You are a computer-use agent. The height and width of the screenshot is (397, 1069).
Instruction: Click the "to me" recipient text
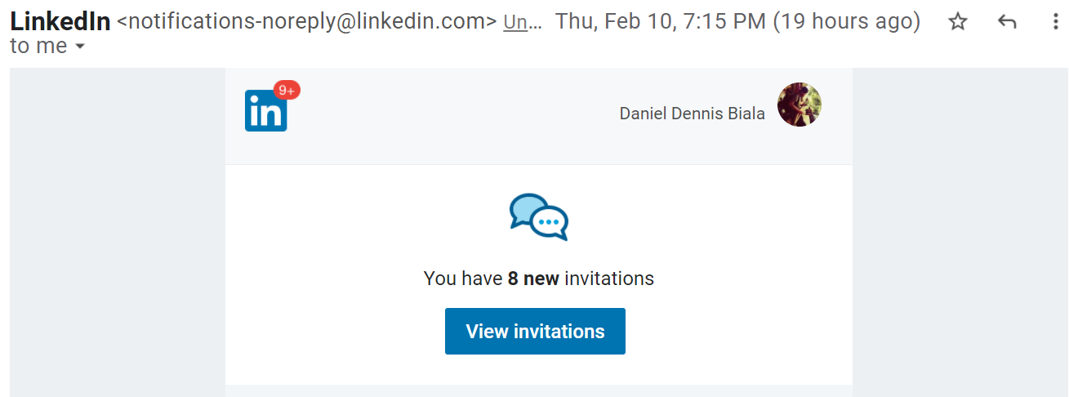[x=38, y=47]
